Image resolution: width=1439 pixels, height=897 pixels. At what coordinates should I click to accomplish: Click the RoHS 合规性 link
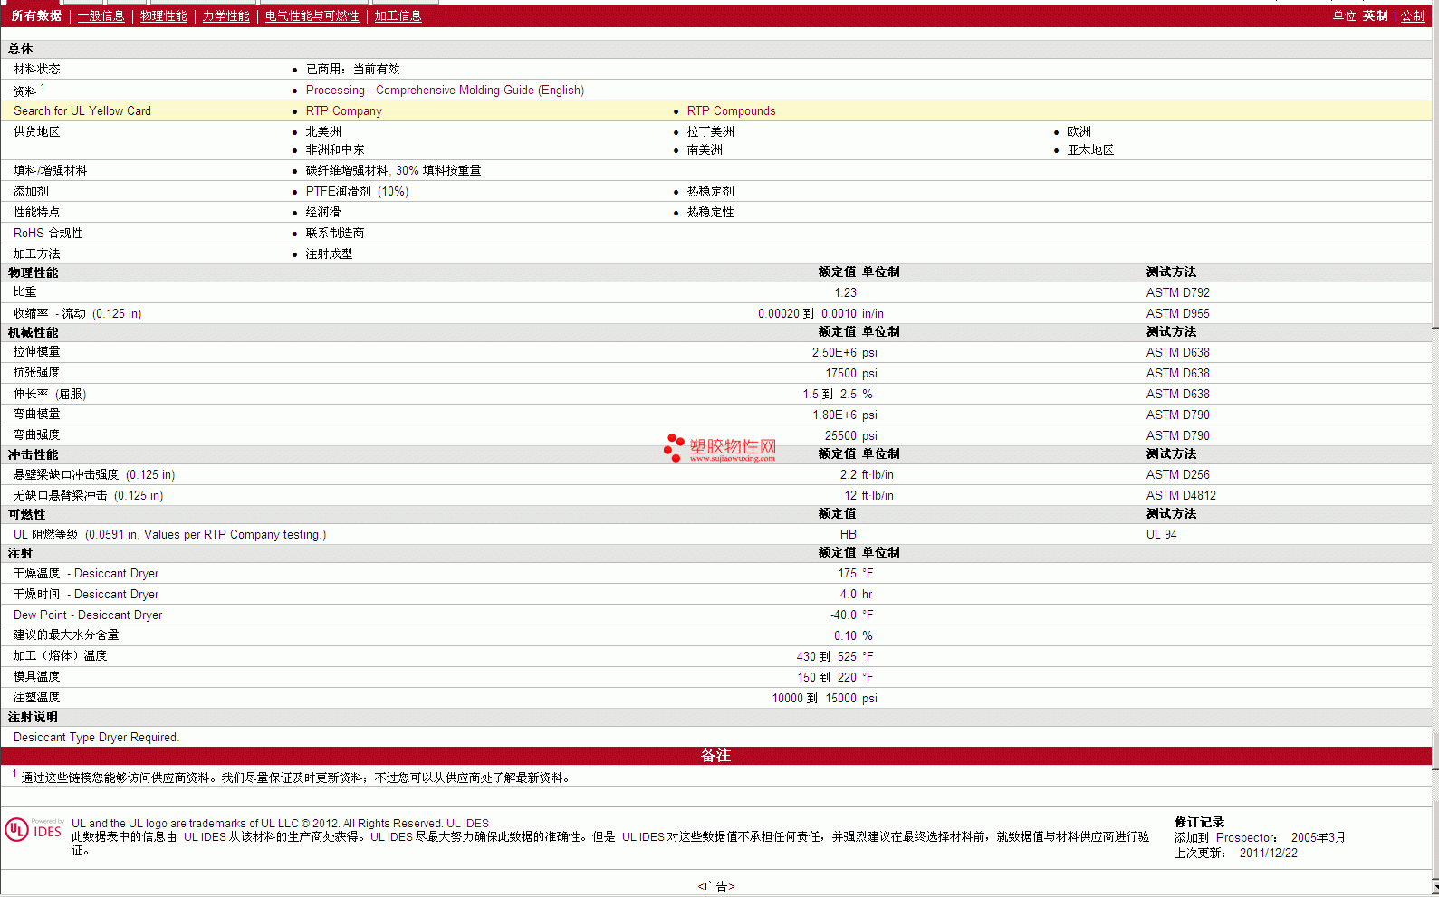point(48,233)
